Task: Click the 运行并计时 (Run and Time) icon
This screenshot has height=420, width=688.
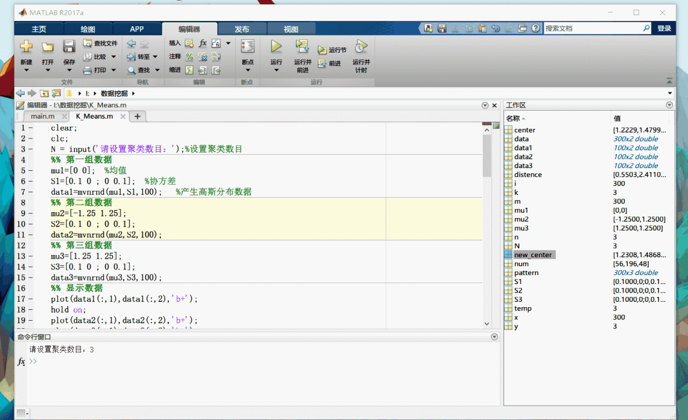Action: pos(361,47)
